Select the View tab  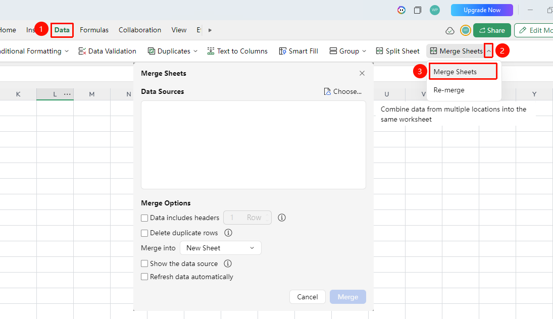pos(179,30)
